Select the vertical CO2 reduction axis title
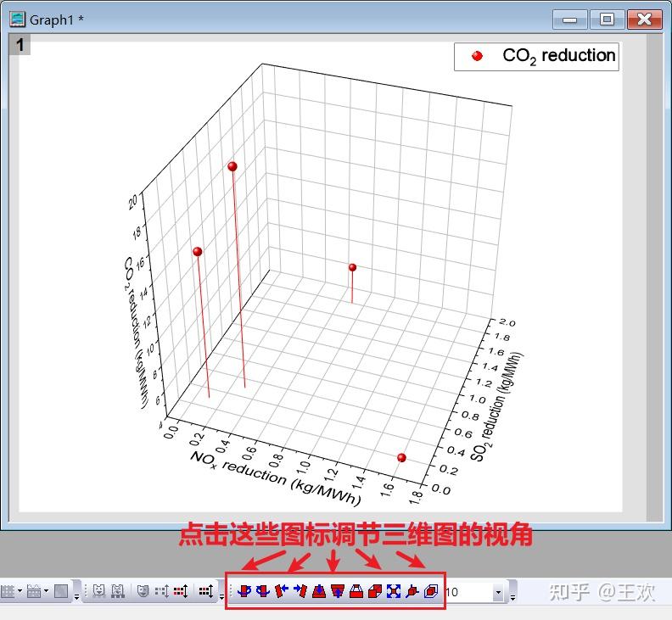672x620 pixels. point(137,332)
